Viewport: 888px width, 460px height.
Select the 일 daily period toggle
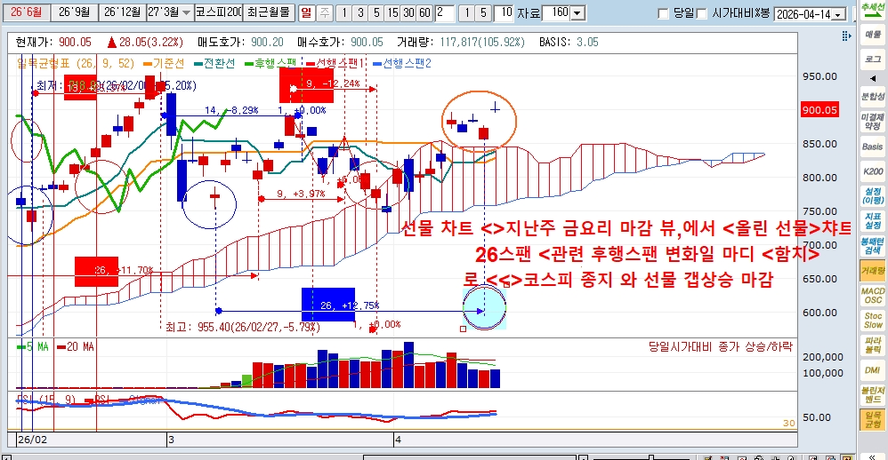(x=306, y=13)
